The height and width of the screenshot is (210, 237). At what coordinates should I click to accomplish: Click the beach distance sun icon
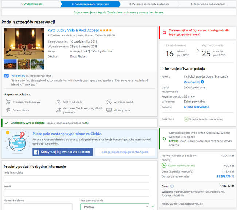(58, 102)
